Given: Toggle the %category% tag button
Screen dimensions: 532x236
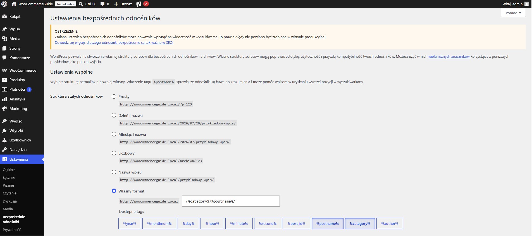Looking at the screenshot, I should pyautogui.click(x=360, y=223).
